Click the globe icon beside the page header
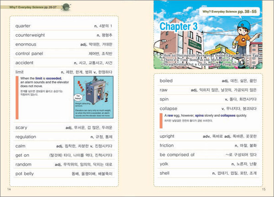The height and width of the screenshot is (197, 274). [66, 7]
